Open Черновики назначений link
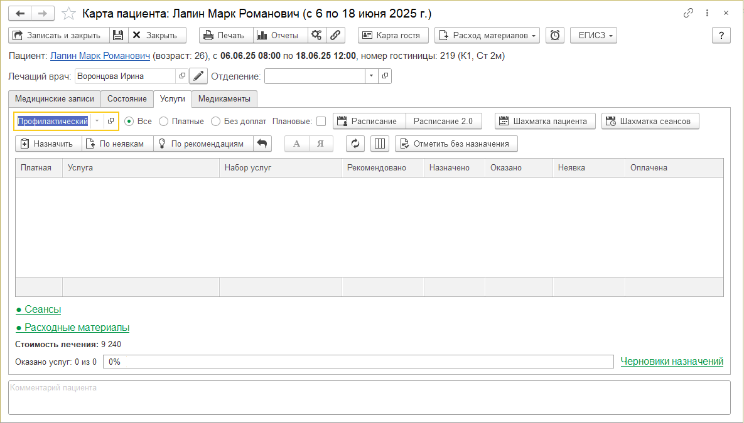Screen dimensions: 744x423 click(672, 362)
